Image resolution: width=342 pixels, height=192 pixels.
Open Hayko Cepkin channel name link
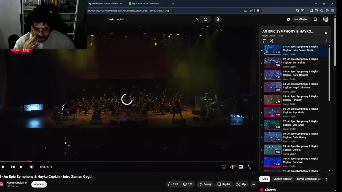click(15, 183)
